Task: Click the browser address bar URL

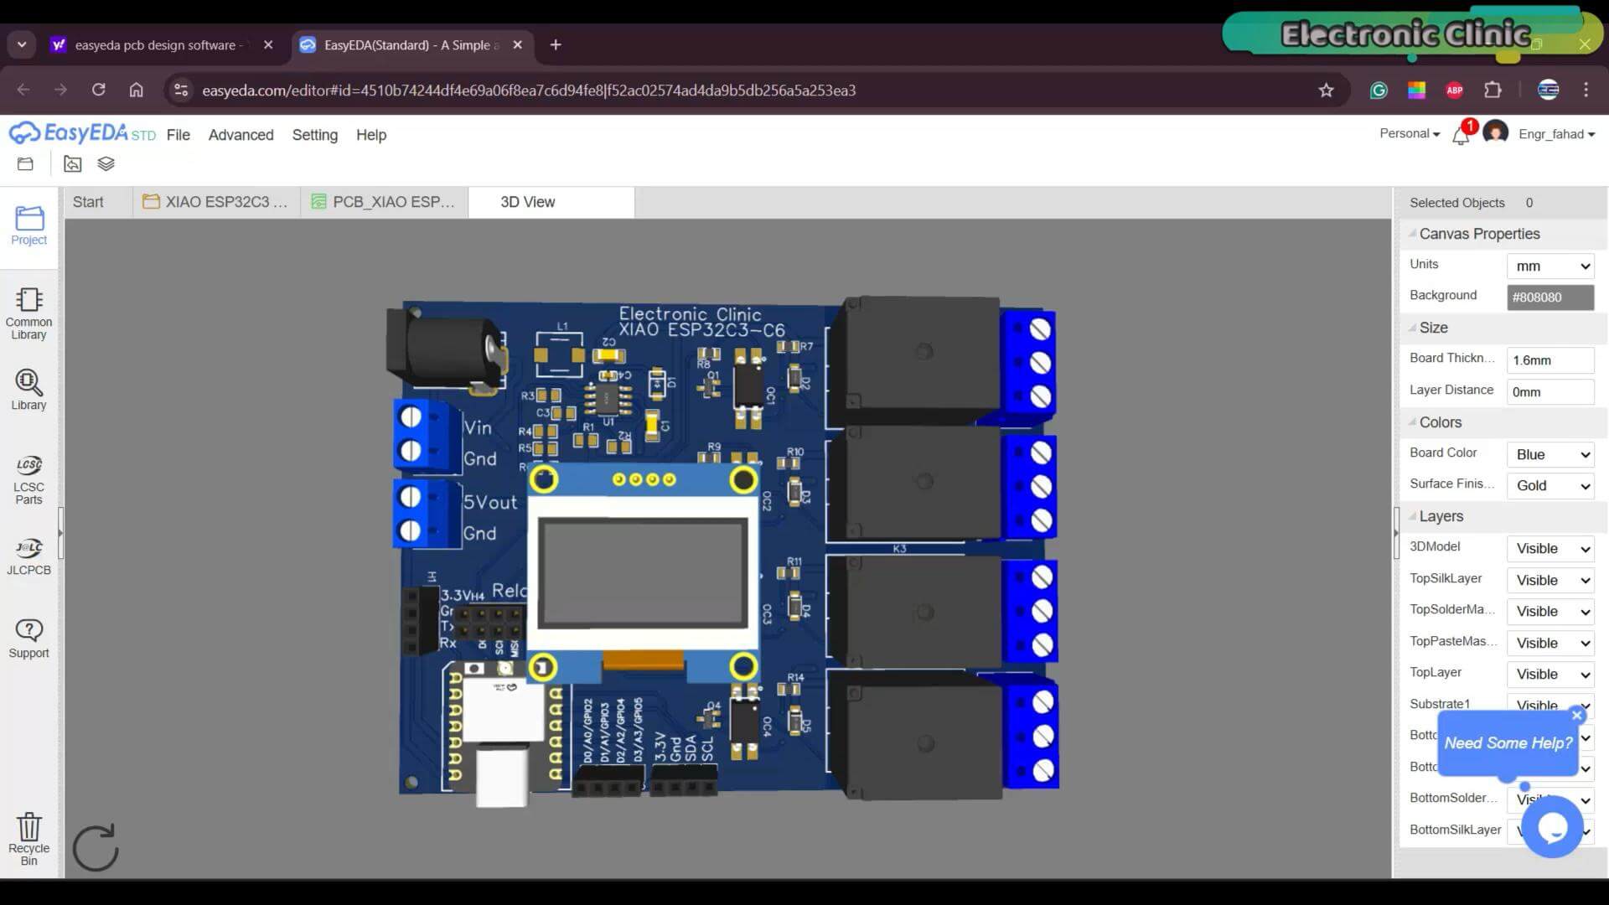Action: 529,90
